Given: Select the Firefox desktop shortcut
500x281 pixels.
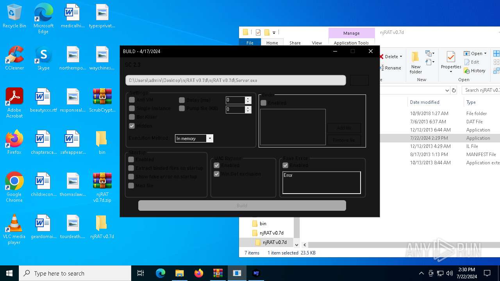Looking at the screenshot, I should [14, 142].
